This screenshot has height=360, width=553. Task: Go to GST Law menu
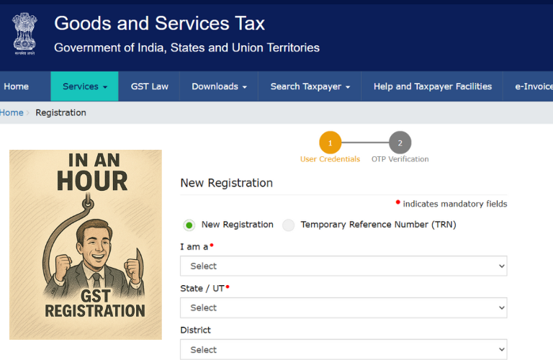pos(149,86)
